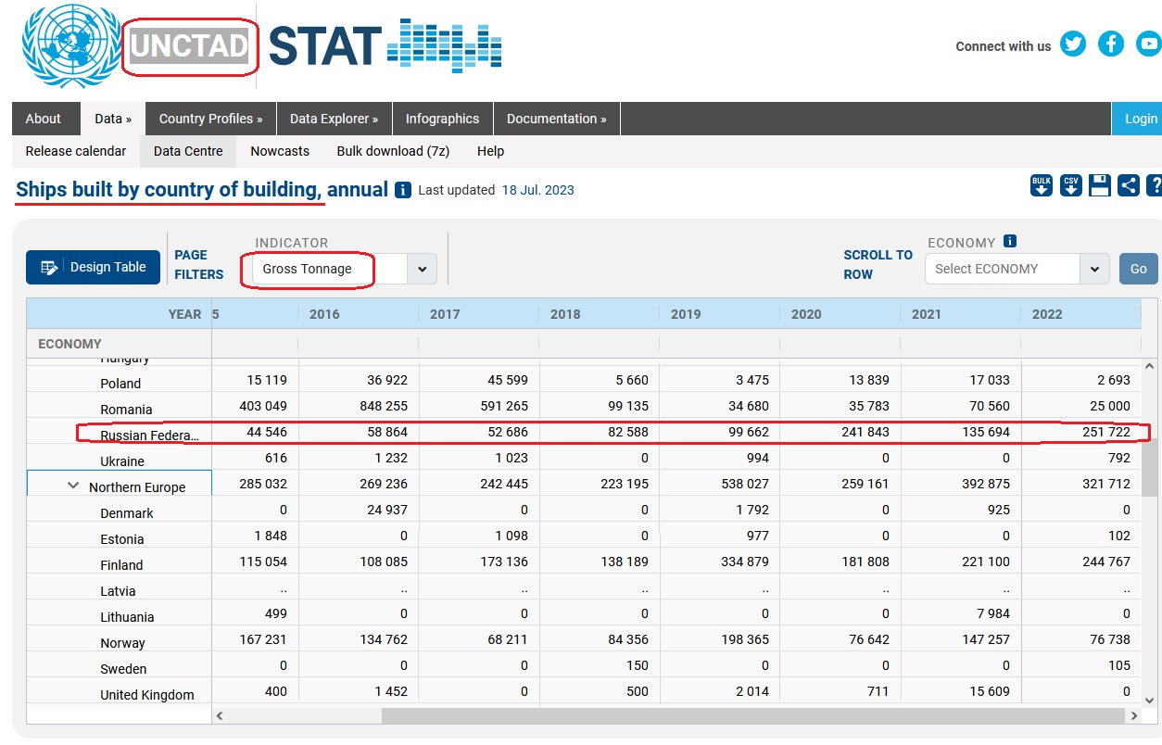Screen dimensions: 1162x745
Task: Click the Login button
Action: click(x=1138, y=119)
